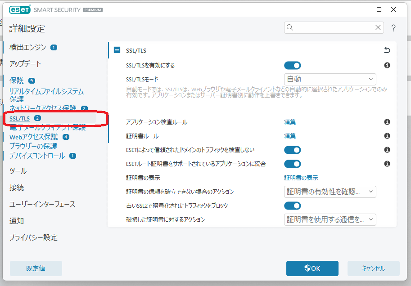Open Webアクセス保護 sidebar item
The image size is (411, 286).
(x=34, y=137)
